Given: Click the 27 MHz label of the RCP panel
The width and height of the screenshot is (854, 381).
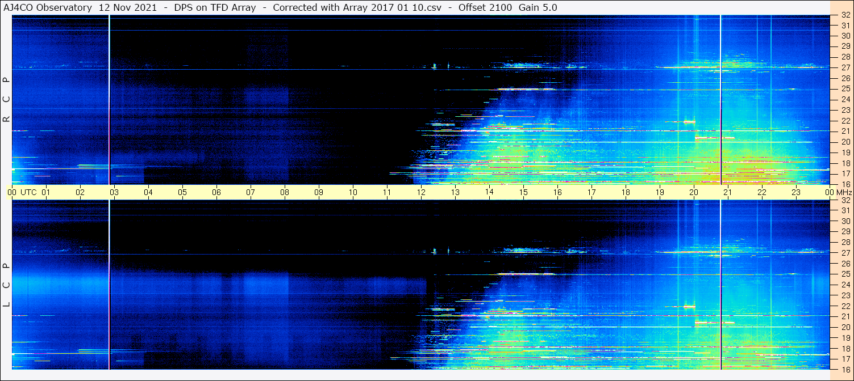Looking at the screenshot, I should point(845,67).
